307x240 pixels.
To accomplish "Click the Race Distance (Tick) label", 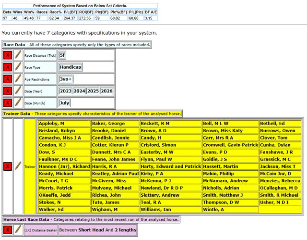I will (x=40, y=55).
